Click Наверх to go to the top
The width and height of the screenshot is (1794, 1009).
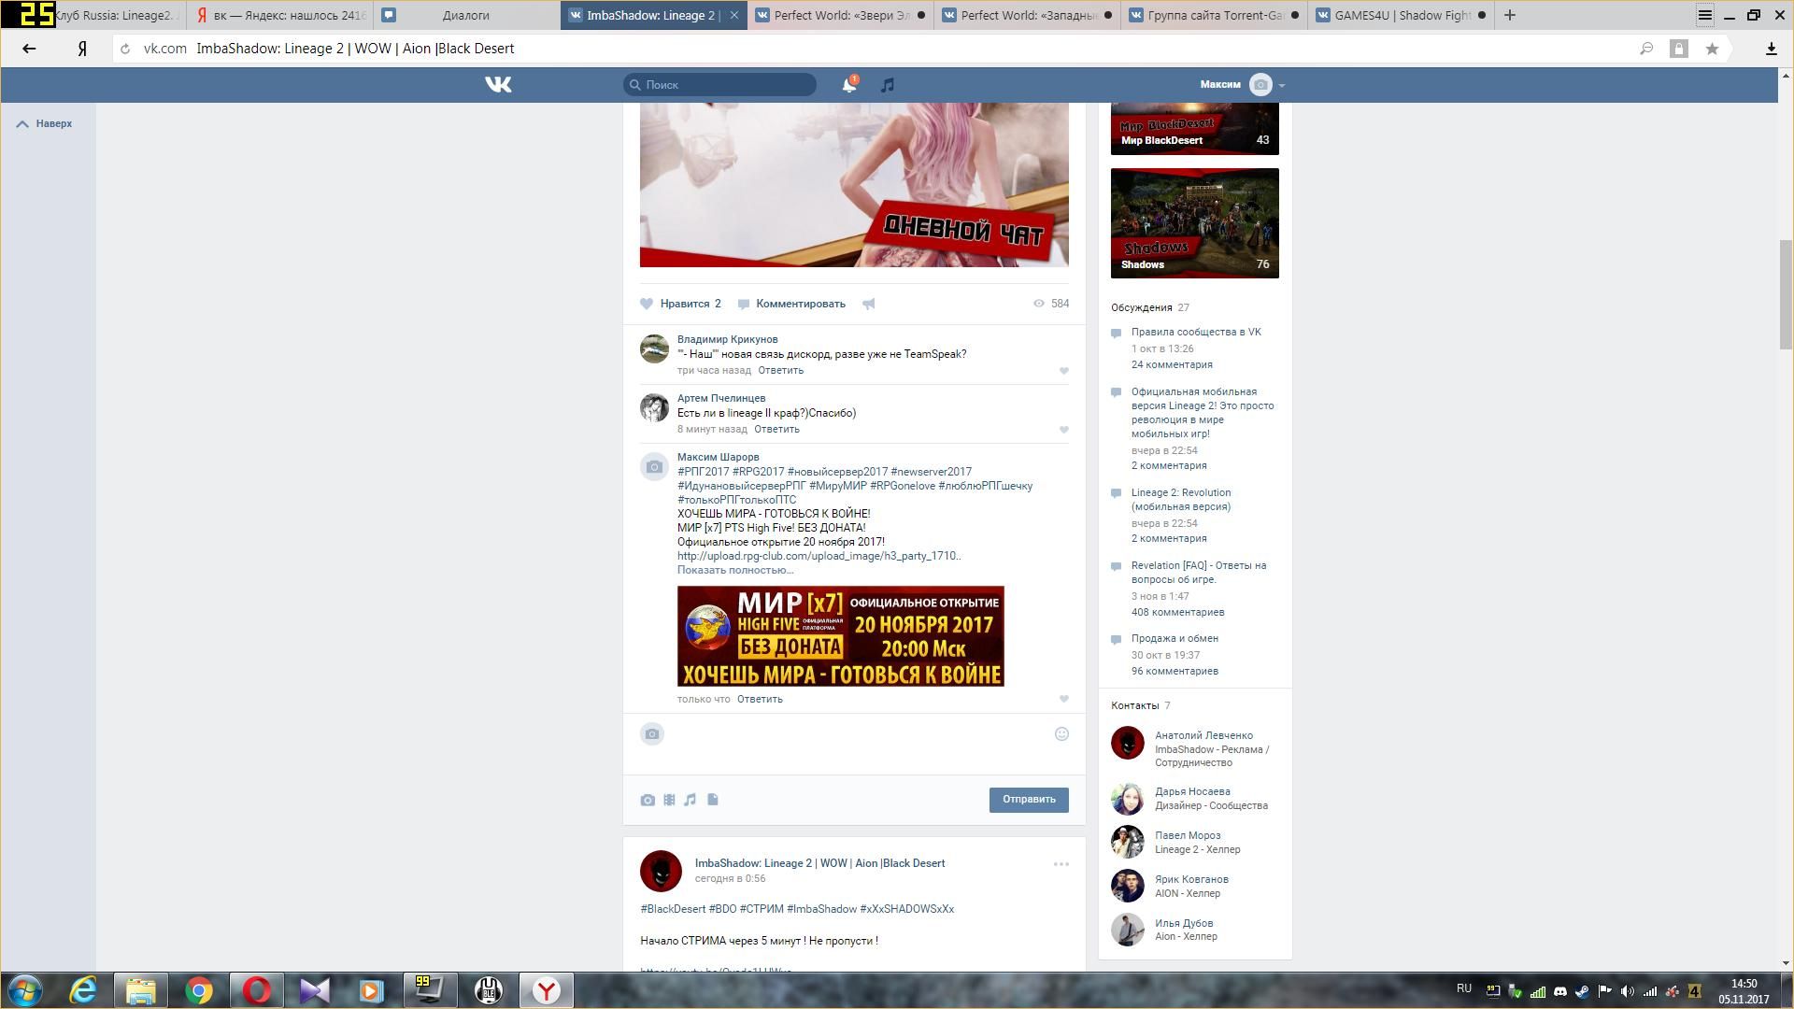[x=45, y=123]
